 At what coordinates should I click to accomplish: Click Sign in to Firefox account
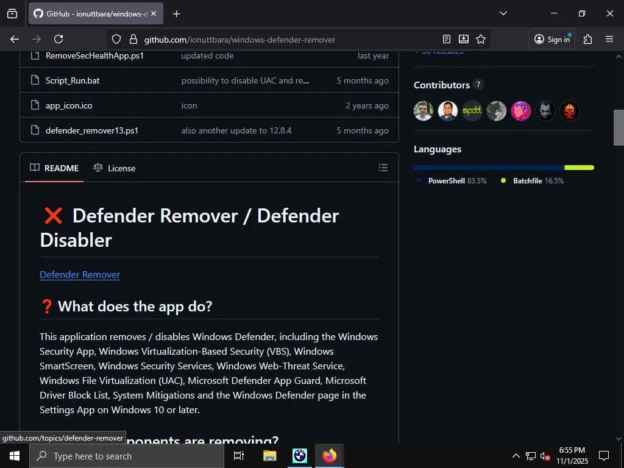(x=552, y=39)
